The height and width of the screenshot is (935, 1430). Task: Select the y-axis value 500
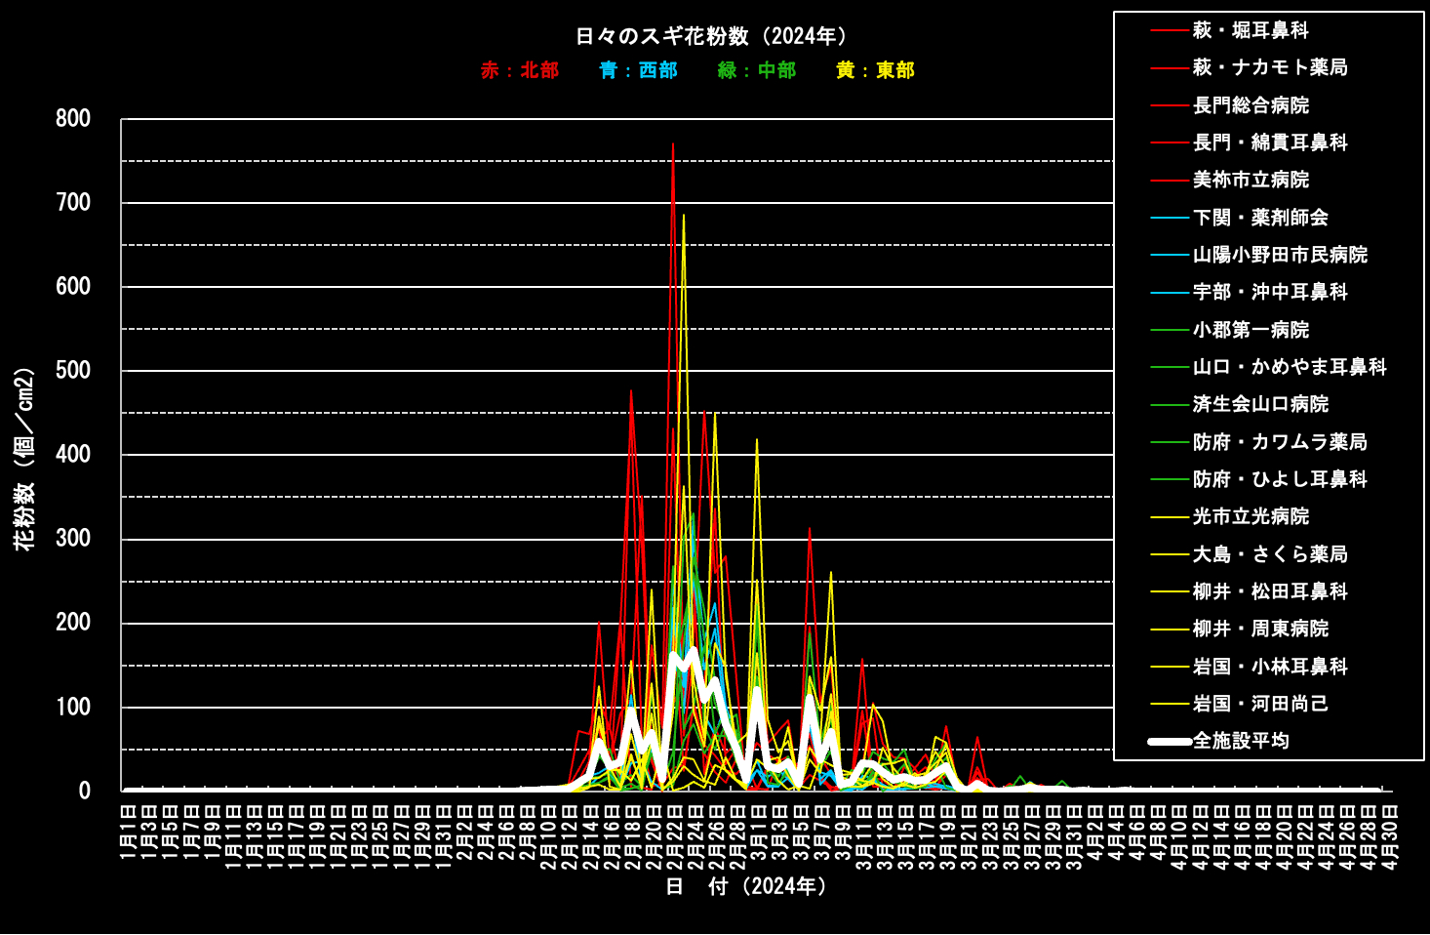tap(73, 371)
